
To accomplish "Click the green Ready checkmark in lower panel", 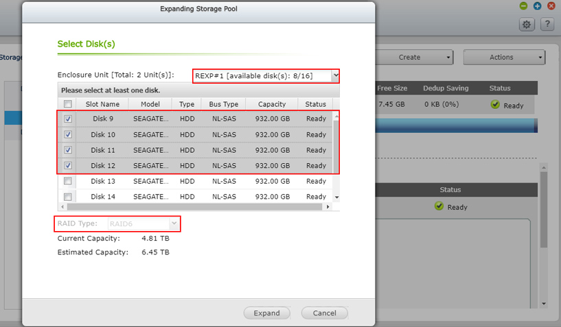I will (439, 206).
